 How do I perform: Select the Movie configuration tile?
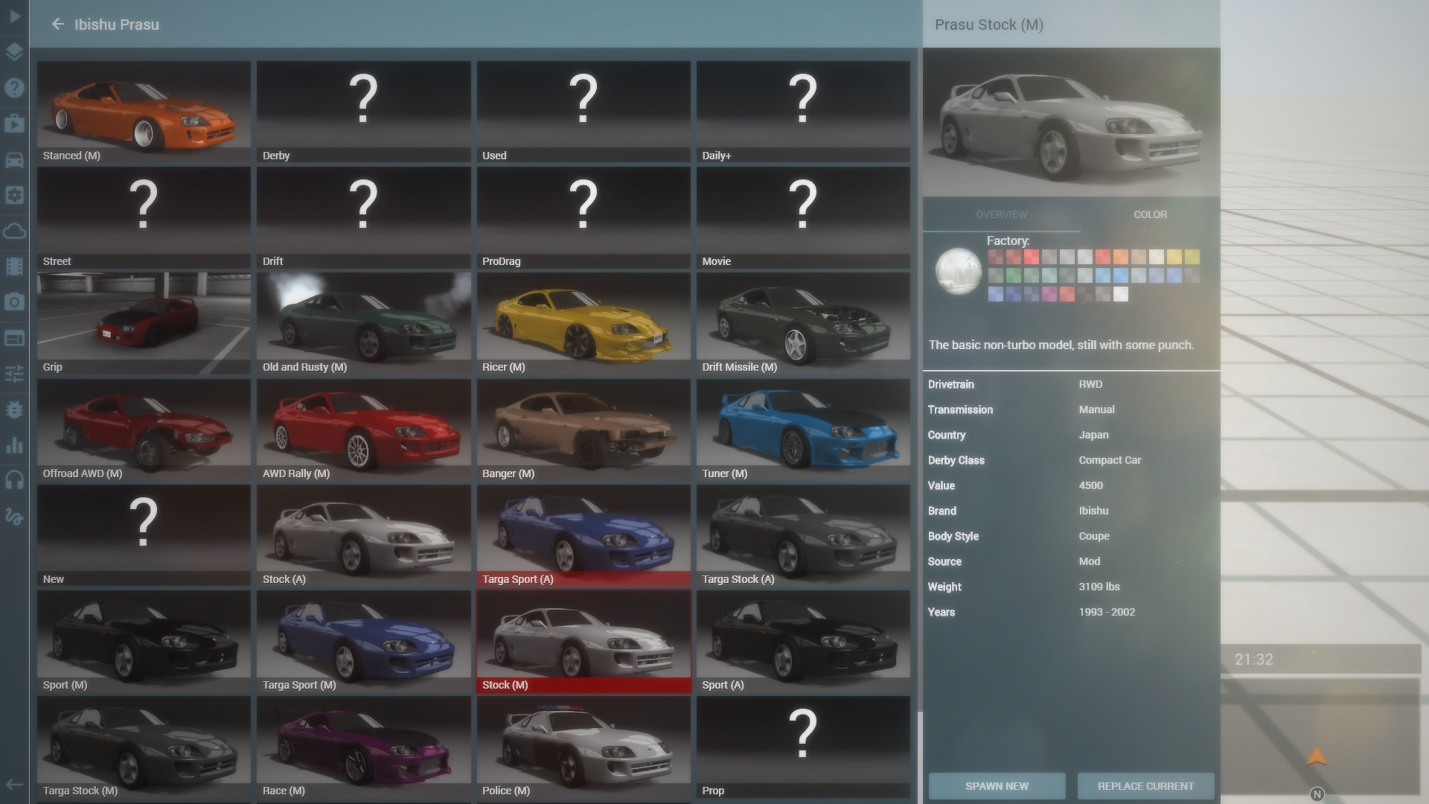coord(803,217)
